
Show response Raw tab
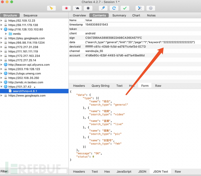tap(178, 172)
